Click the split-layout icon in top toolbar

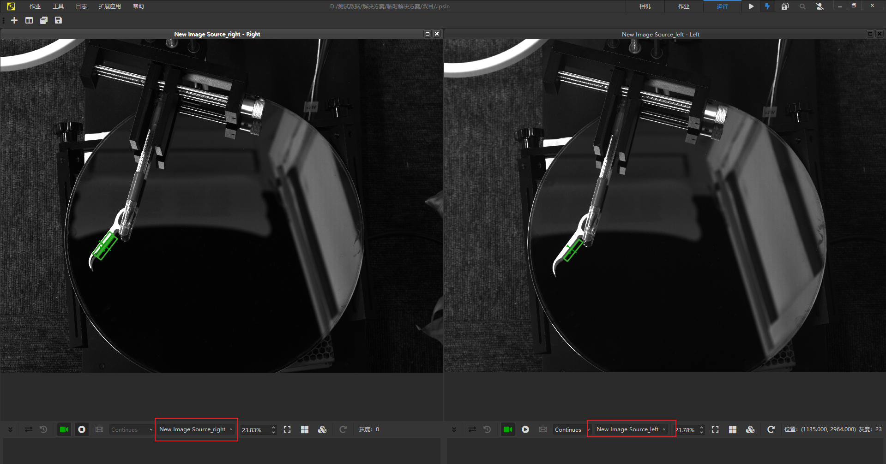29,20
